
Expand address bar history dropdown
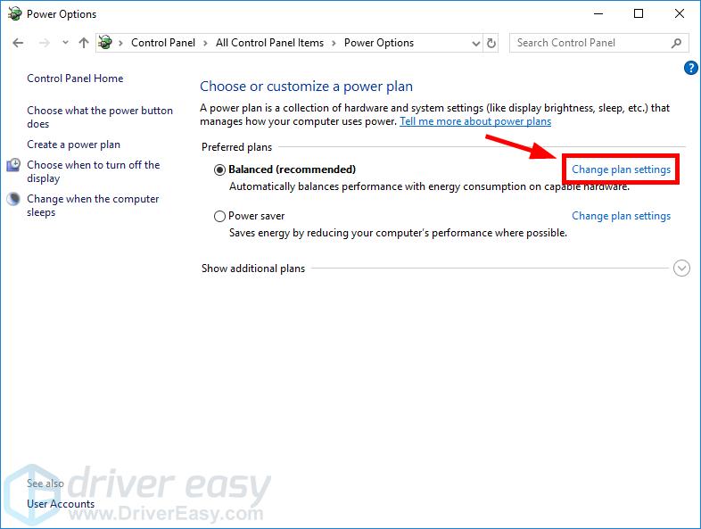476,44
